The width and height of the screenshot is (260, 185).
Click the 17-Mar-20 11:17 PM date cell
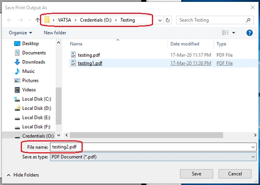(191, 55)
